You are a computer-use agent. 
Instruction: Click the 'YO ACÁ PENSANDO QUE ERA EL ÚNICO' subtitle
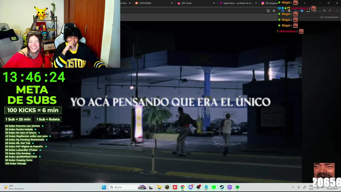[x=170, y=102]
